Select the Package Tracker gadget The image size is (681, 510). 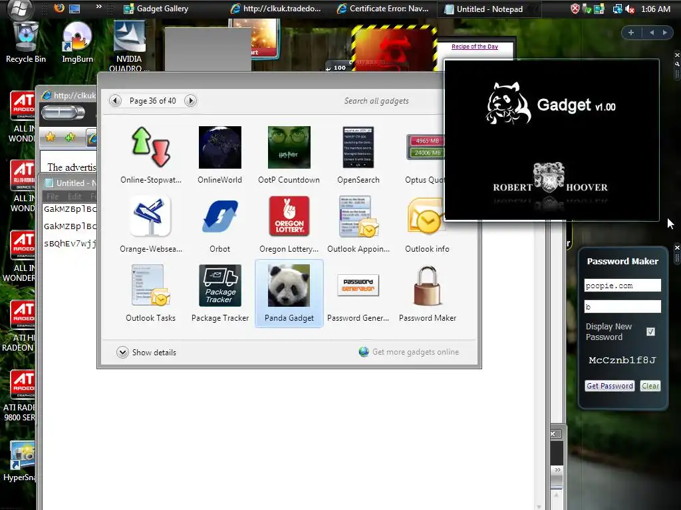click(219, 286)
